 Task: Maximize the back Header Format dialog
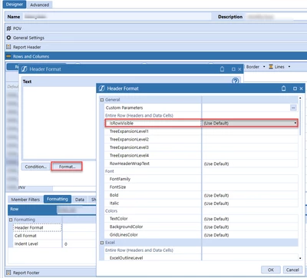[233, 69]
